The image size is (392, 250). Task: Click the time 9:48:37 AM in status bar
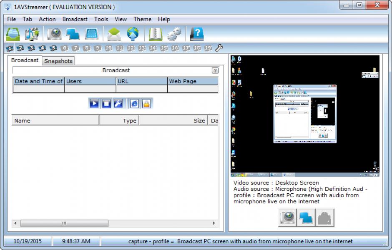pos(76,241)
